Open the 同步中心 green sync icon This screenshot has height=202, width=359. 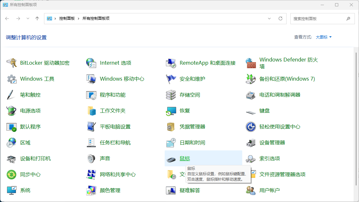[x=11, y=175]
